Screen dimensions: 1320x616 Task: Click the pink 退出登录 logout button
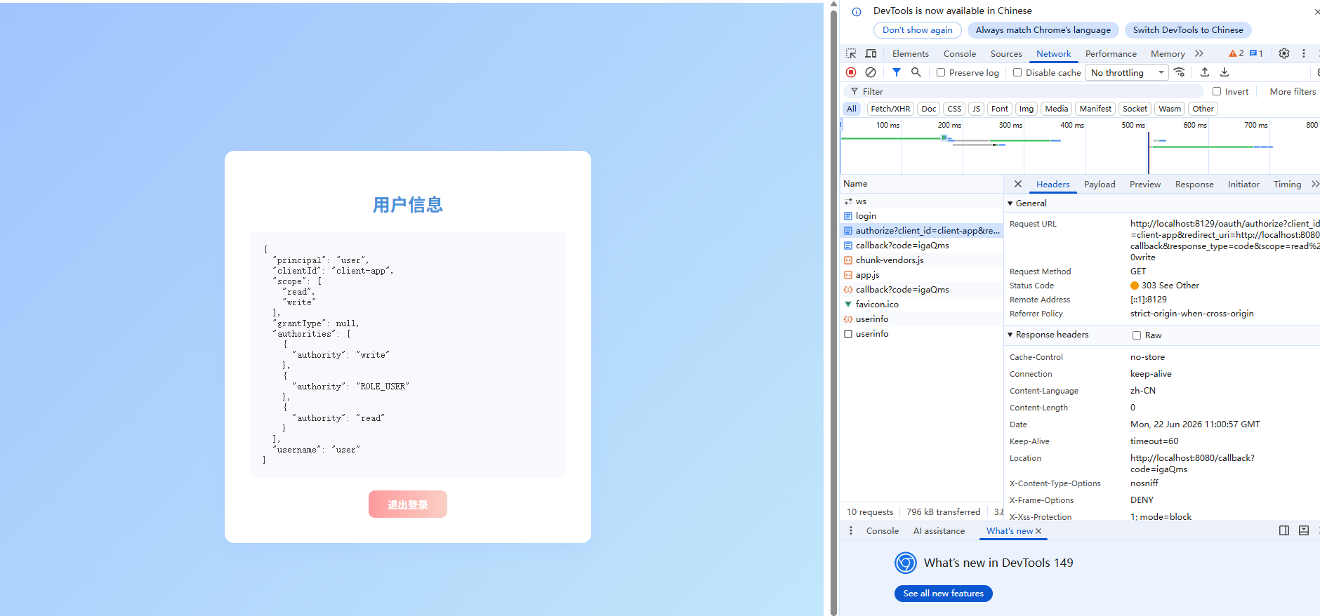pos(408,504)
